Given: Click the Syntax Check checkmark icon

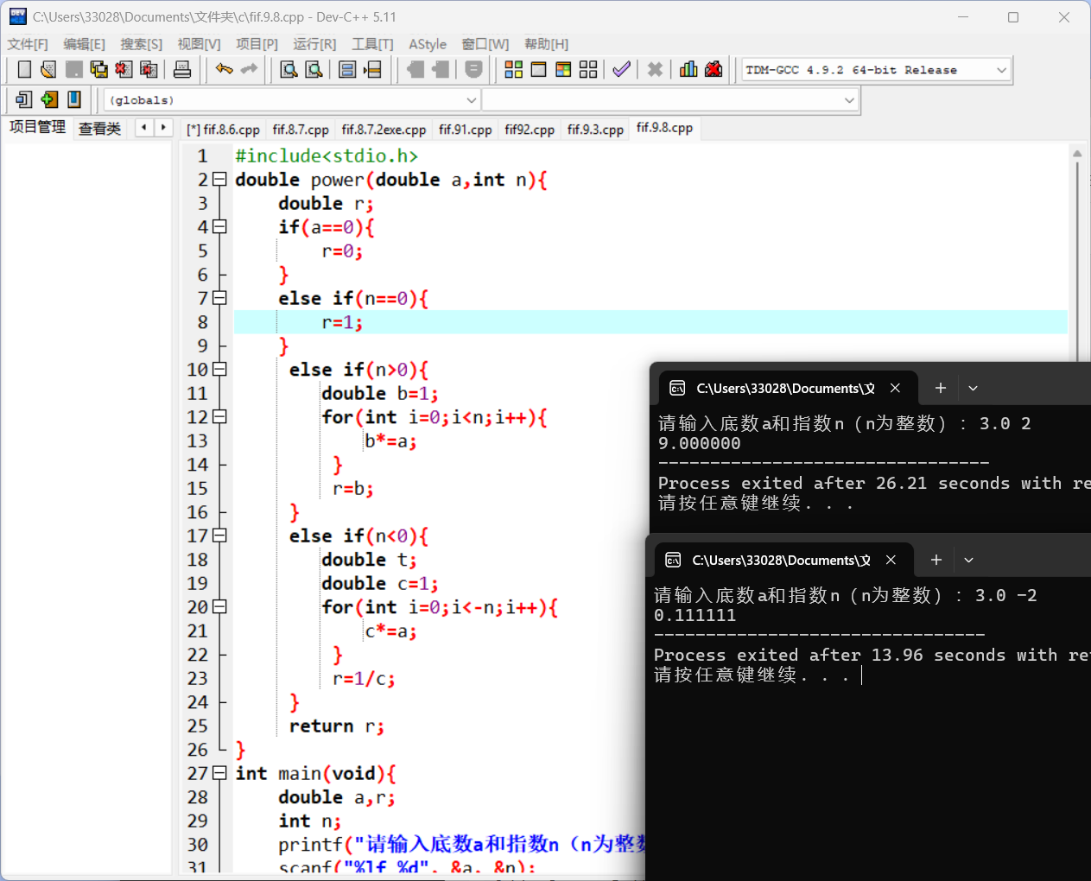Looking at the screenshot, I should pyautogui.click(x=621, y=69).
